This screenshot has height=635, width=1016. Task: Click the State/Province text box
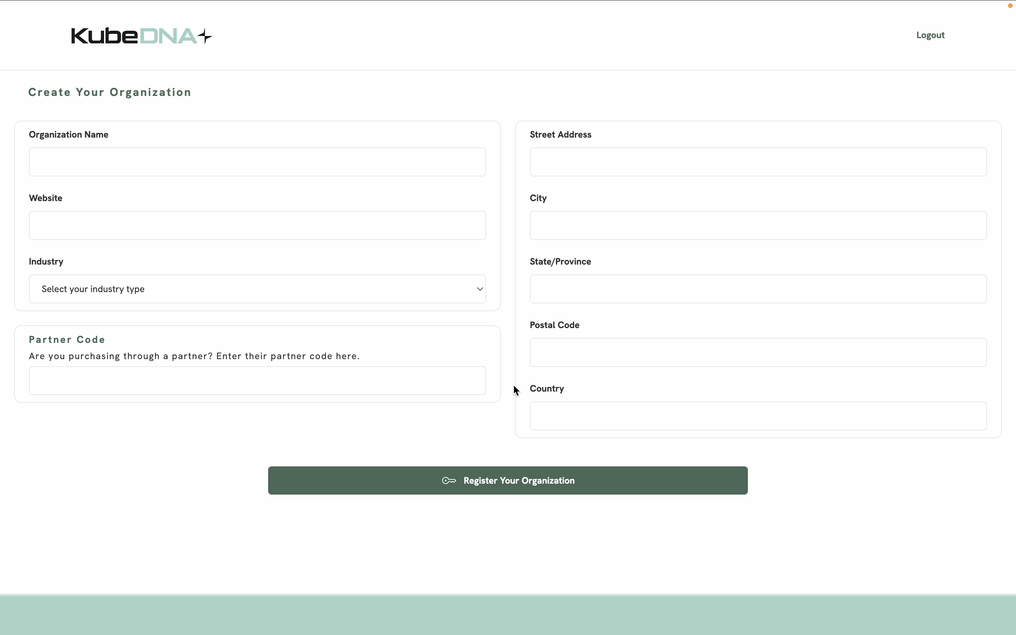click(758, 289)
